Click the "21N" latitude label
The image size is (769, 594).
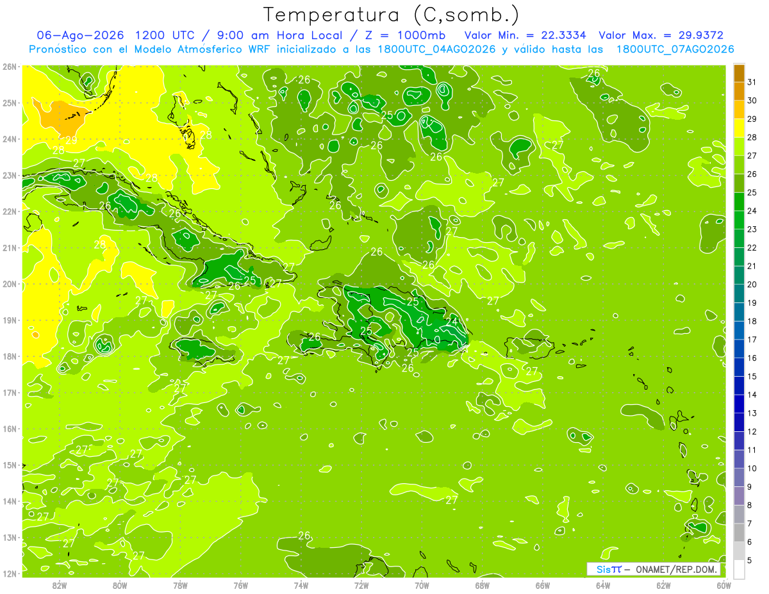click(x=10, y=248)
